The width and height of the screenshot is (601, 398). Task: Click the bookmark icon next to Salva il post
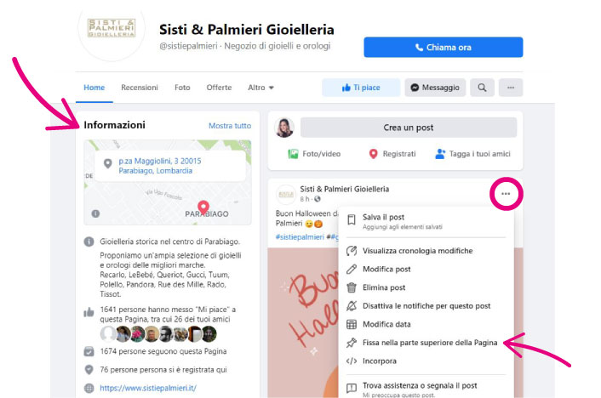click(351, 220)
